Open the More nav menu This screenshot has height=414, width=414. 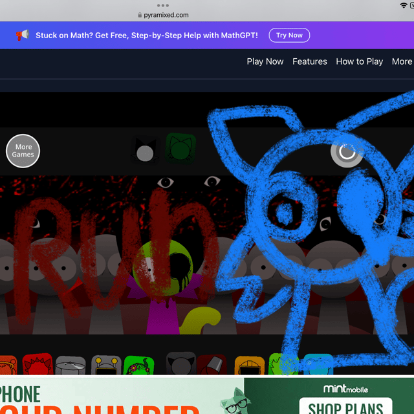tap(402, 61)
